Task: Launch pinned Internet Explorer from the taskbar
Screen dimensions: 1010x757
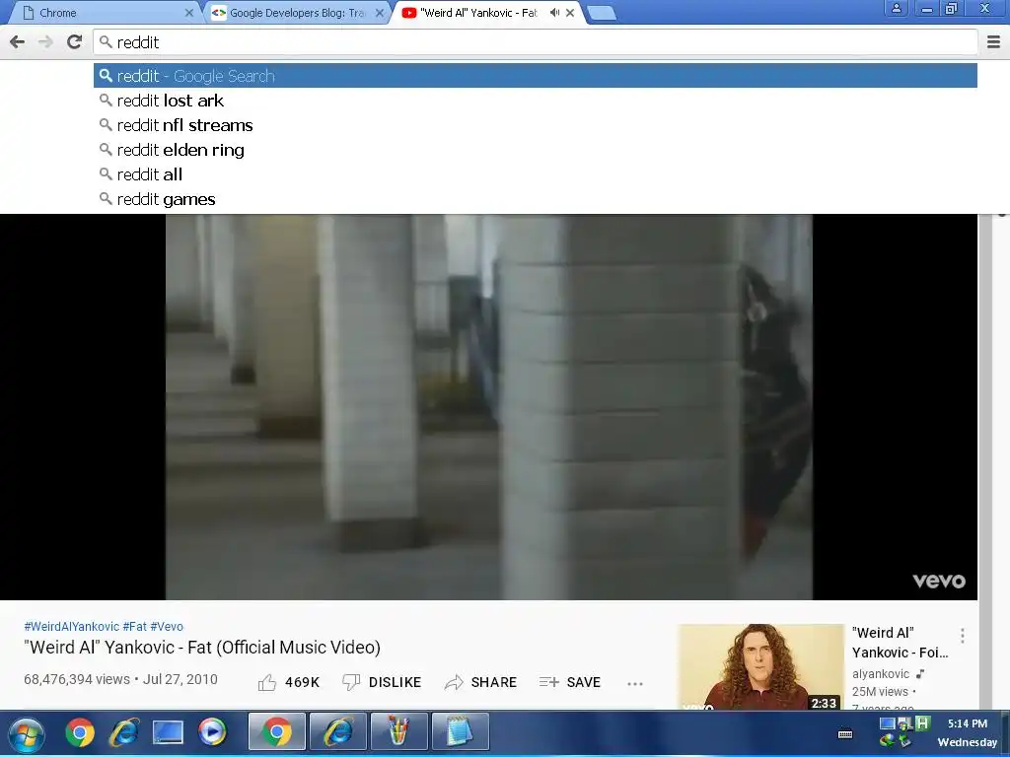Action: tap(123, 732)
